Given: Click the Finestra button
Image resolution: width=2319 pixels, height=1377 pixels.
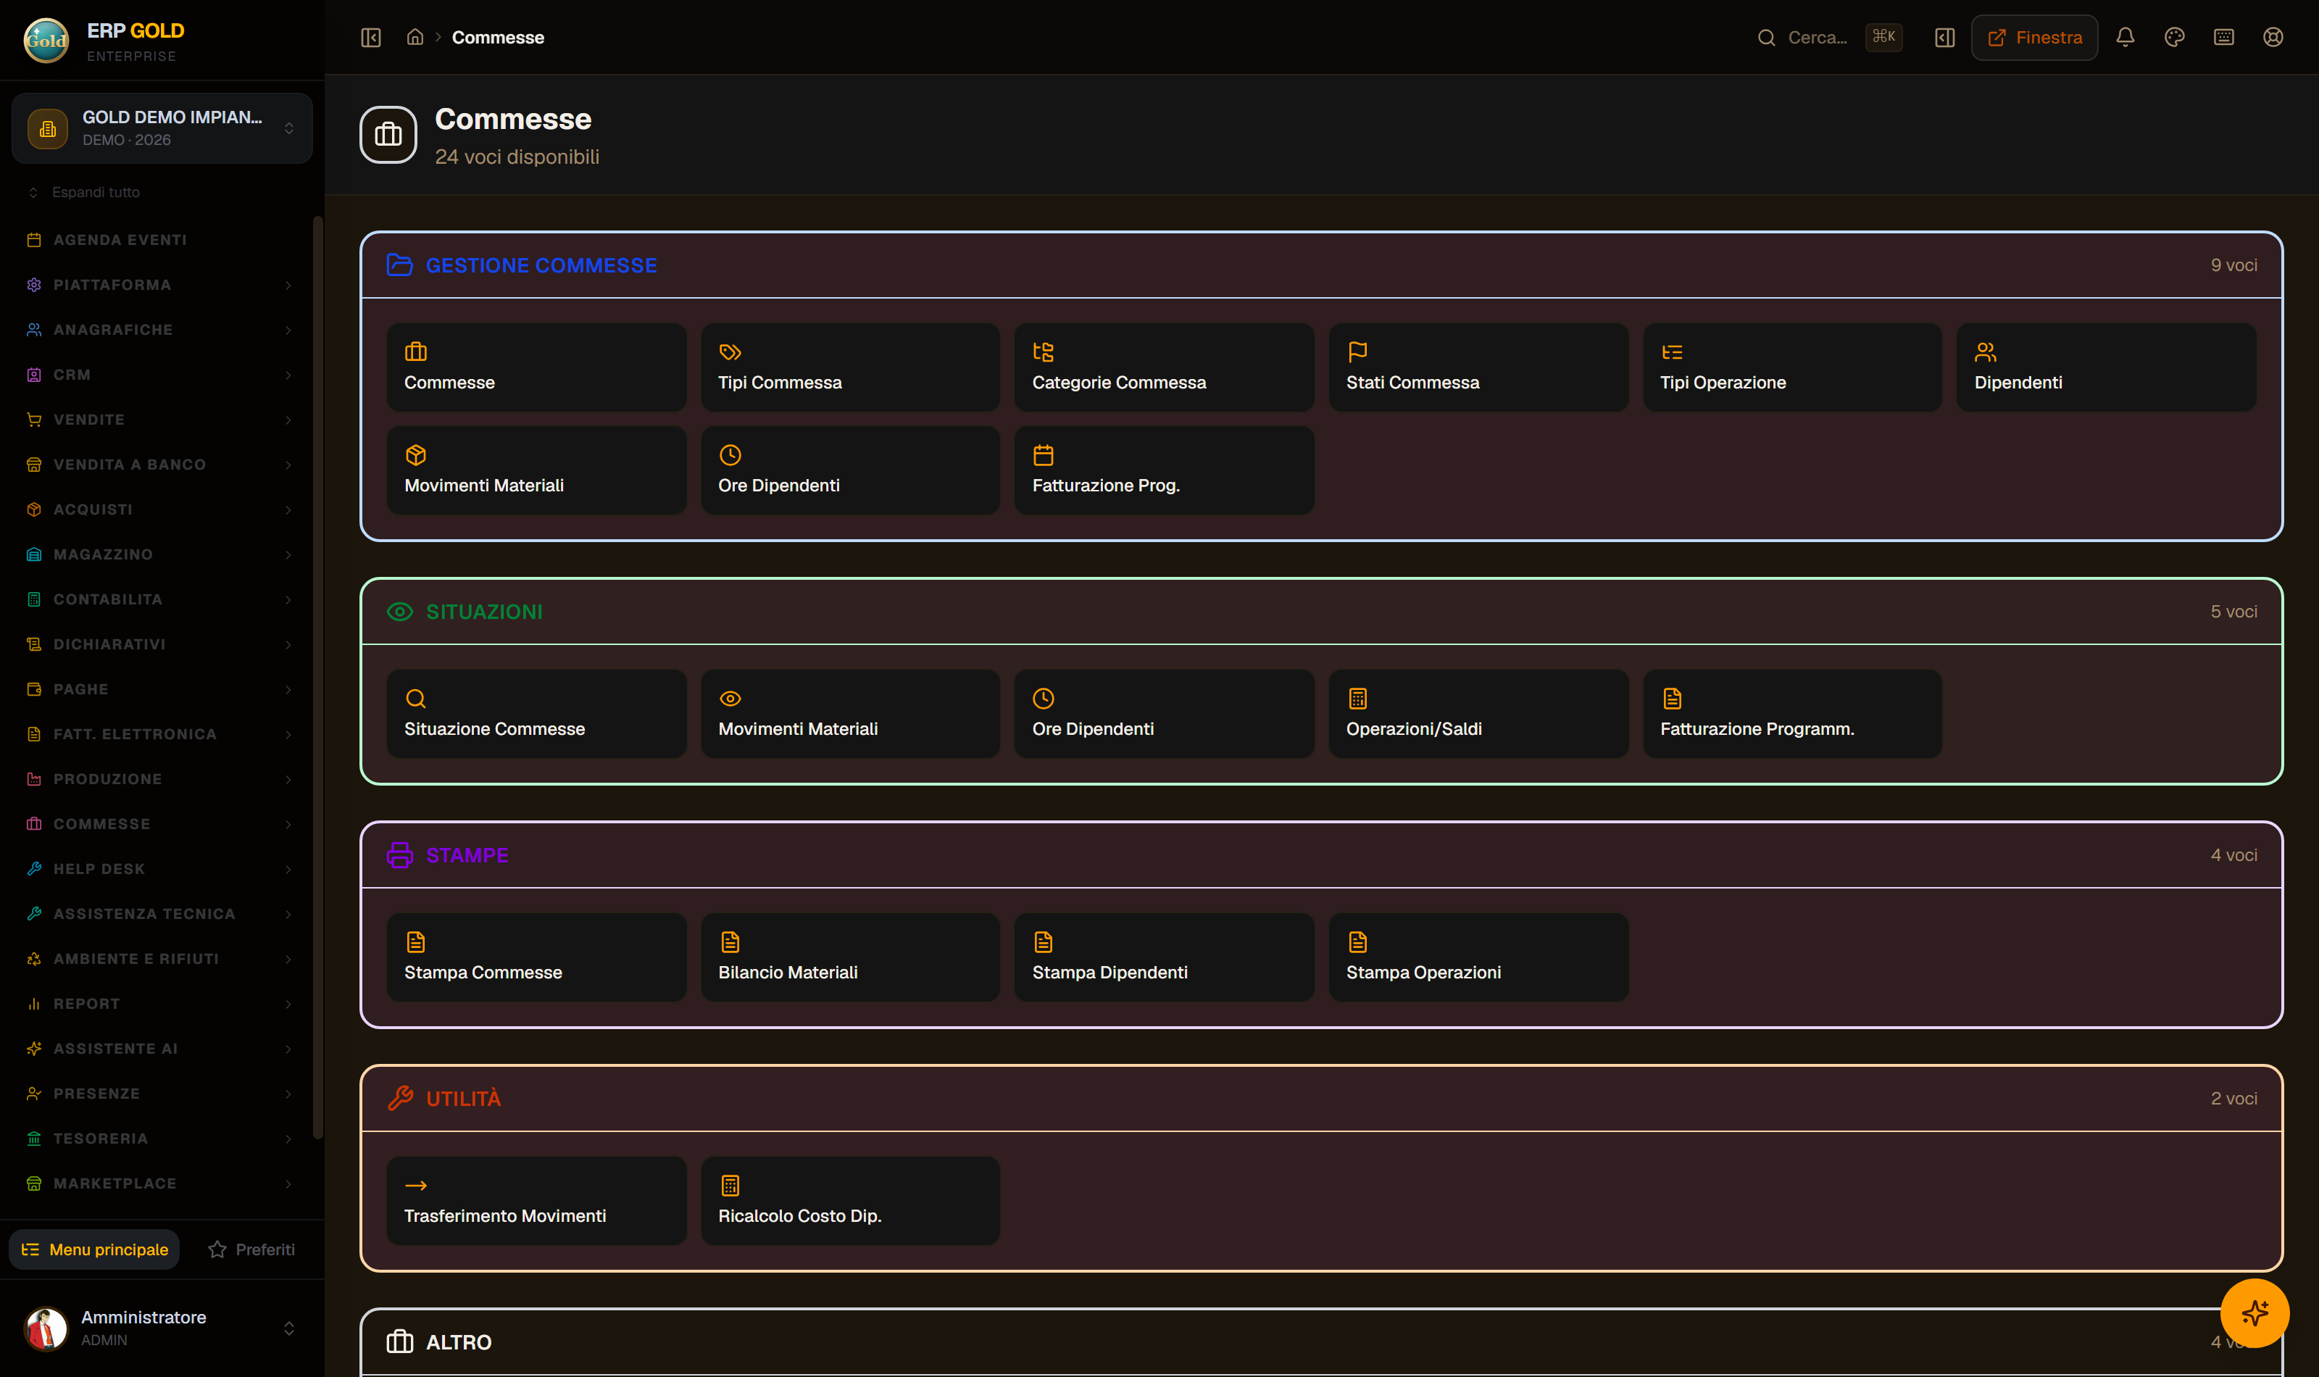Looking at the screenshot, I should click(2033, 37).
